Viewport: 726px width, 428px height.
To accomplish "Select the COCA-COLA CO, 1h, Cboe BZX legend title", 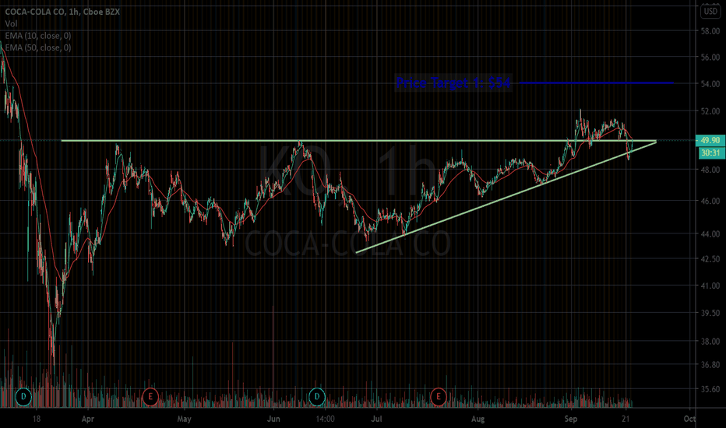I will point(62,12).
